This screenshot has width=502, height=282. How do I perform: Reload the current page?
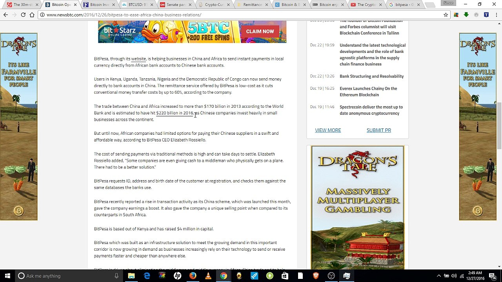(x=23, y=14)
